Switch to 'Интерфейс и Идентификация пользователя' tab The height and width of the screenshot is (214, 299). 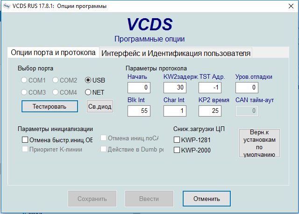[176, 53]
